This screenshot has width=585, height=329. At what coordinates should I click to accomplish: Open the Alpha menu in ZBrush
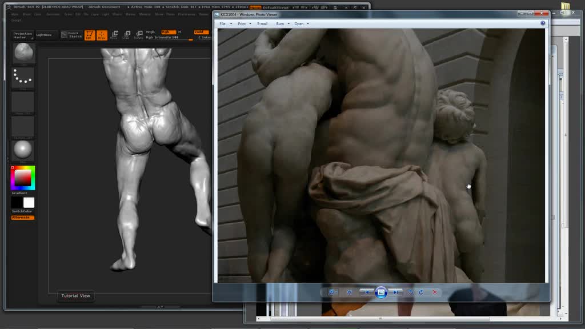(x=15, y=14)
